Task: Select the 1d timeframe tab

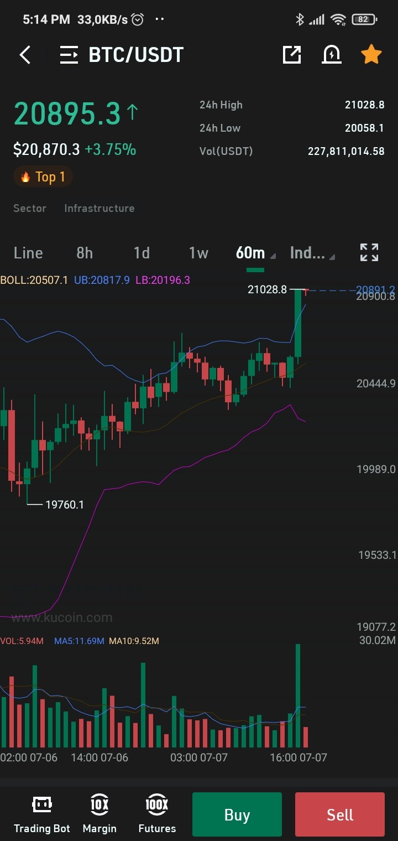Action: (142, 253)
